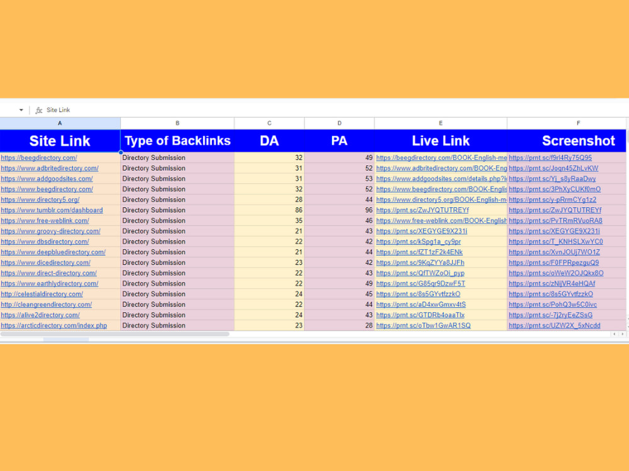Open live link prnt.sc/GTDRb4oaaTlx
629x471 pixels.
tap(420, 315)
